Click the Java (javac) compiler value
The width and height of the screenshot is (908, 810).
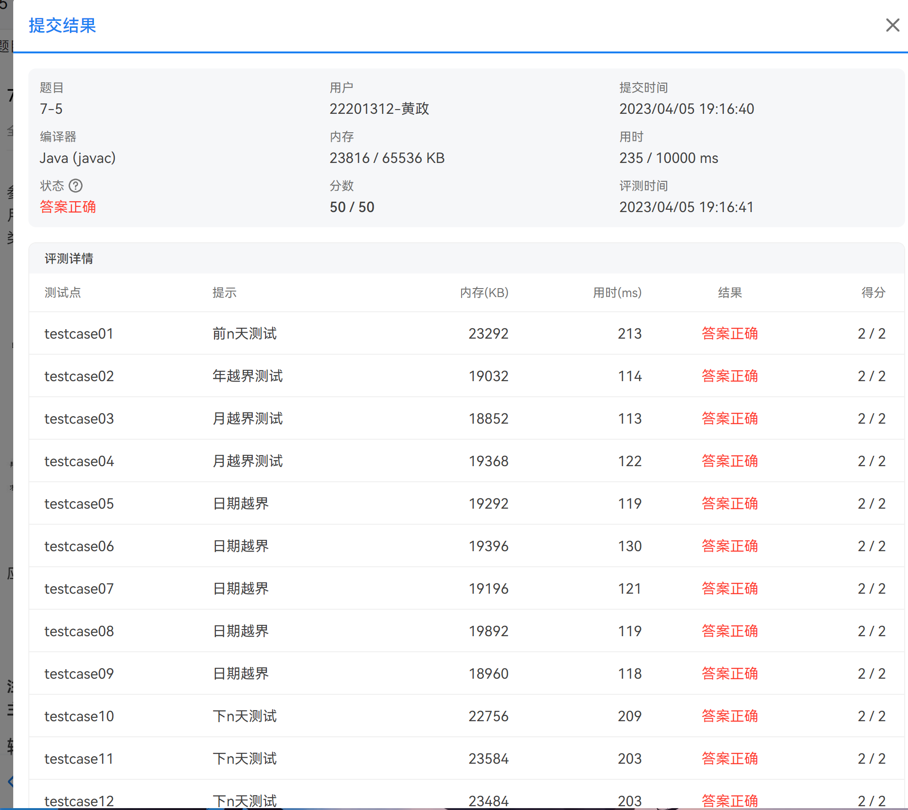(x=77, y=158)
